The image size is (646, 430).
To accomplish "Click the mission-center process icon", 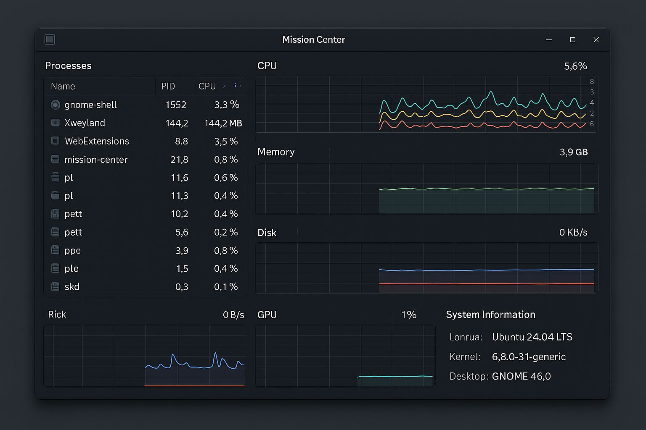I will click(x=55, y=159).
